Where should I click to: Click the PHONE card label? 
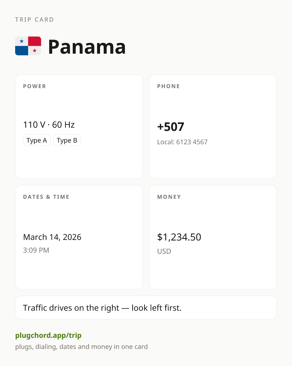[x=169, y=86]
